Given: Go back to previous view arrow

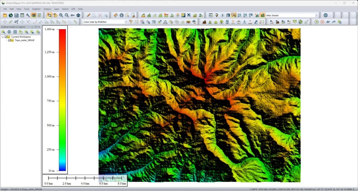Looking at the screenshot, I should tap(72, 15).
